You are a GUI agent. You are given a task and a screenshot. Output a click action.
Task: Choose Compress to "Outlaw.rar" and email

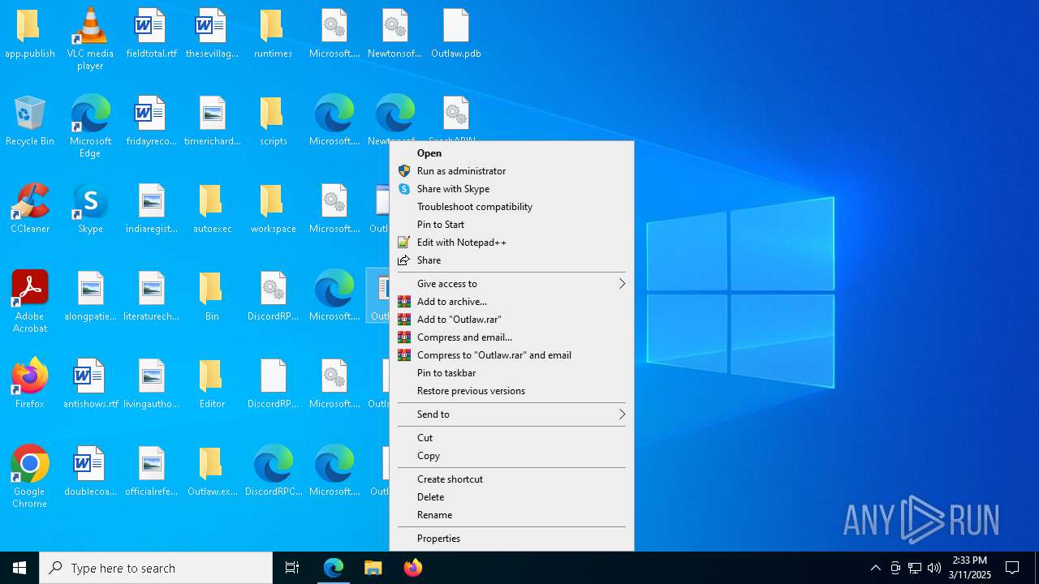pyautogui.click(x=511, y=355)
